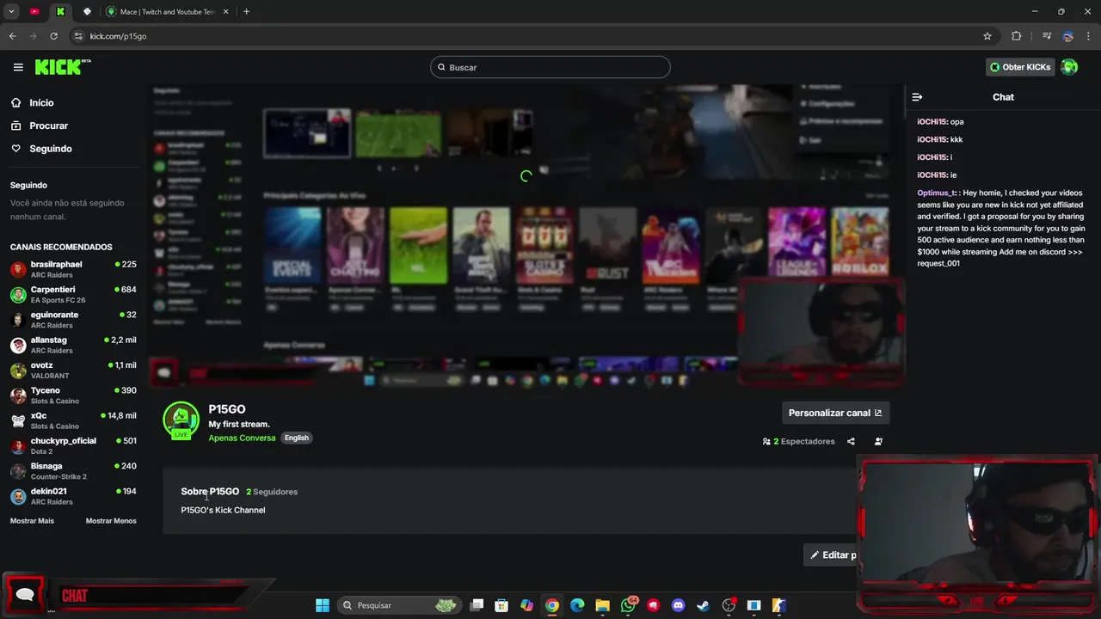Open eguinorante recommended channel
The height and width of the screenshot is (619, 1101).
(x=73, y=319)
